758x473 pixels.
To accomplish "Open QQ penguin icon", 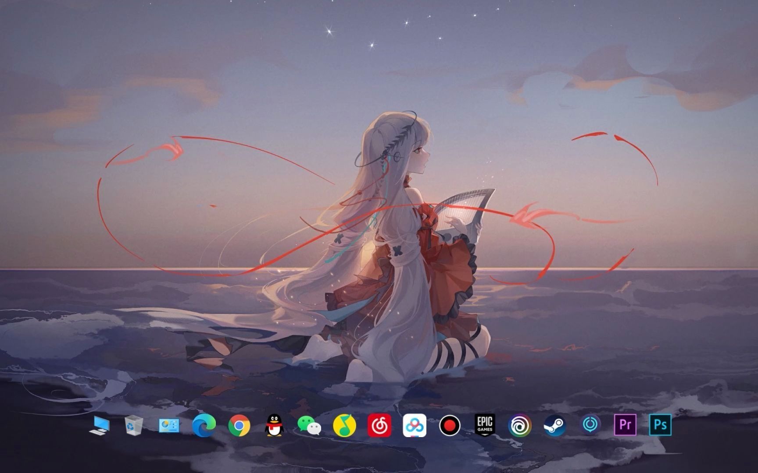I will pos(274,425).
